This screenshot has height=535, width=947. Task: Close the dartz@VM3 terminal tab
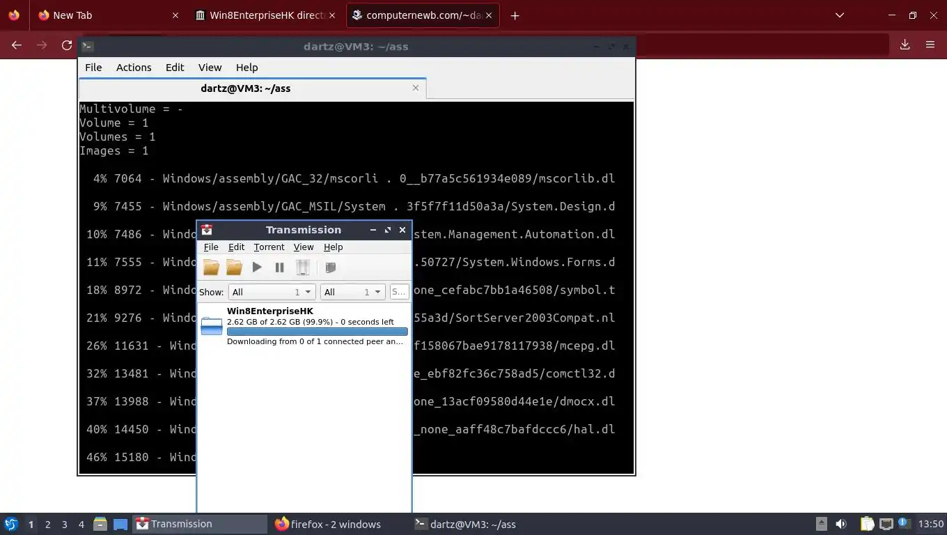(x=416, y=88)
